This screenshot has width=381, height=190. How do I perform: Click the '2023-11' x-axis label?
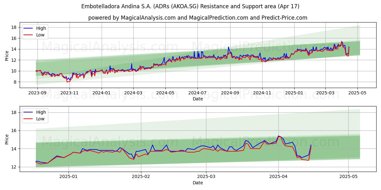coord(70,94)
